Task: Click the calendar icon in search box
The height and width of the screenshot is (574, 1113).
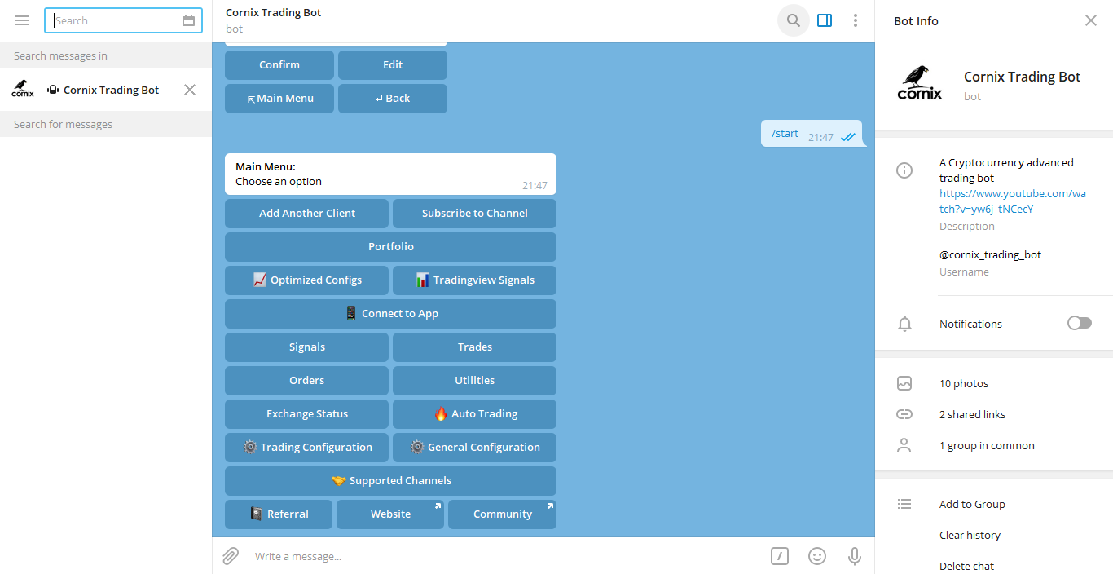Action: pos(189,20)
